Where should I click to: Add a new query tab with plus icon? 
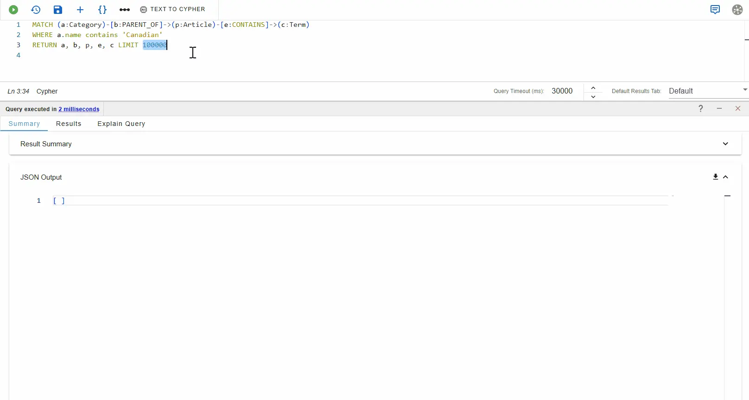pyautogui.click(x=80, y=10)
